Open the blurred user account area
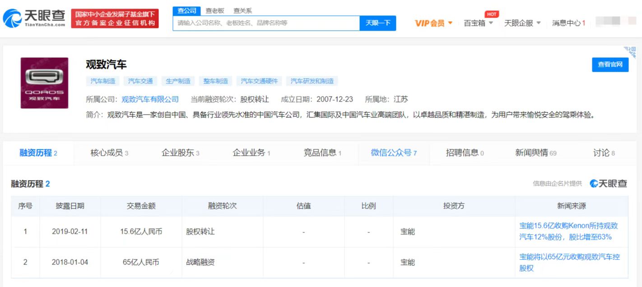Viewport: 642px width, 287px height. click(x=615, y=22)
